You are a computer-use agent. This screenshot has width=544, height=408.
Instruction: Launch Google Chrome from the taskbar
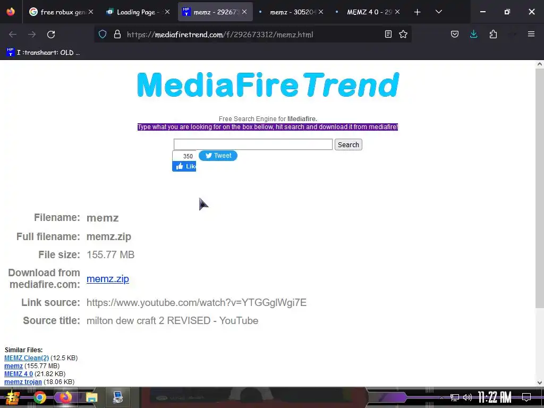(39, 397)
